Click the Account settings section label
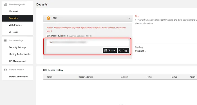The height and width of the screenshot is (105, 197). tap(16, 40)
